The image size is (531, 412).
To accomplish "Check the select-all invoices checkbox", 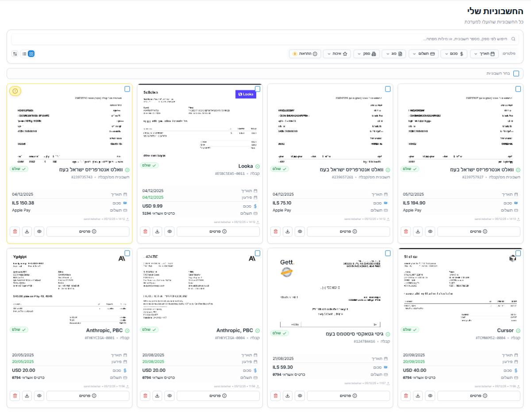I will point(516,73).
